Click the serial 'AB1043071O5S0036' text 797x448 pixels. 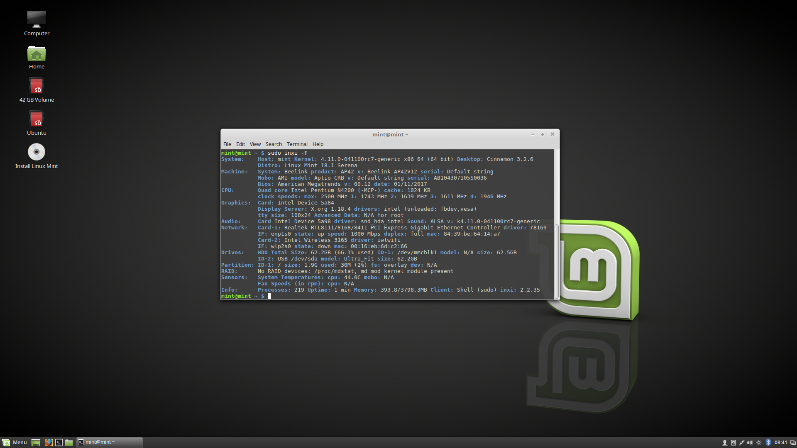coord(460,178)
